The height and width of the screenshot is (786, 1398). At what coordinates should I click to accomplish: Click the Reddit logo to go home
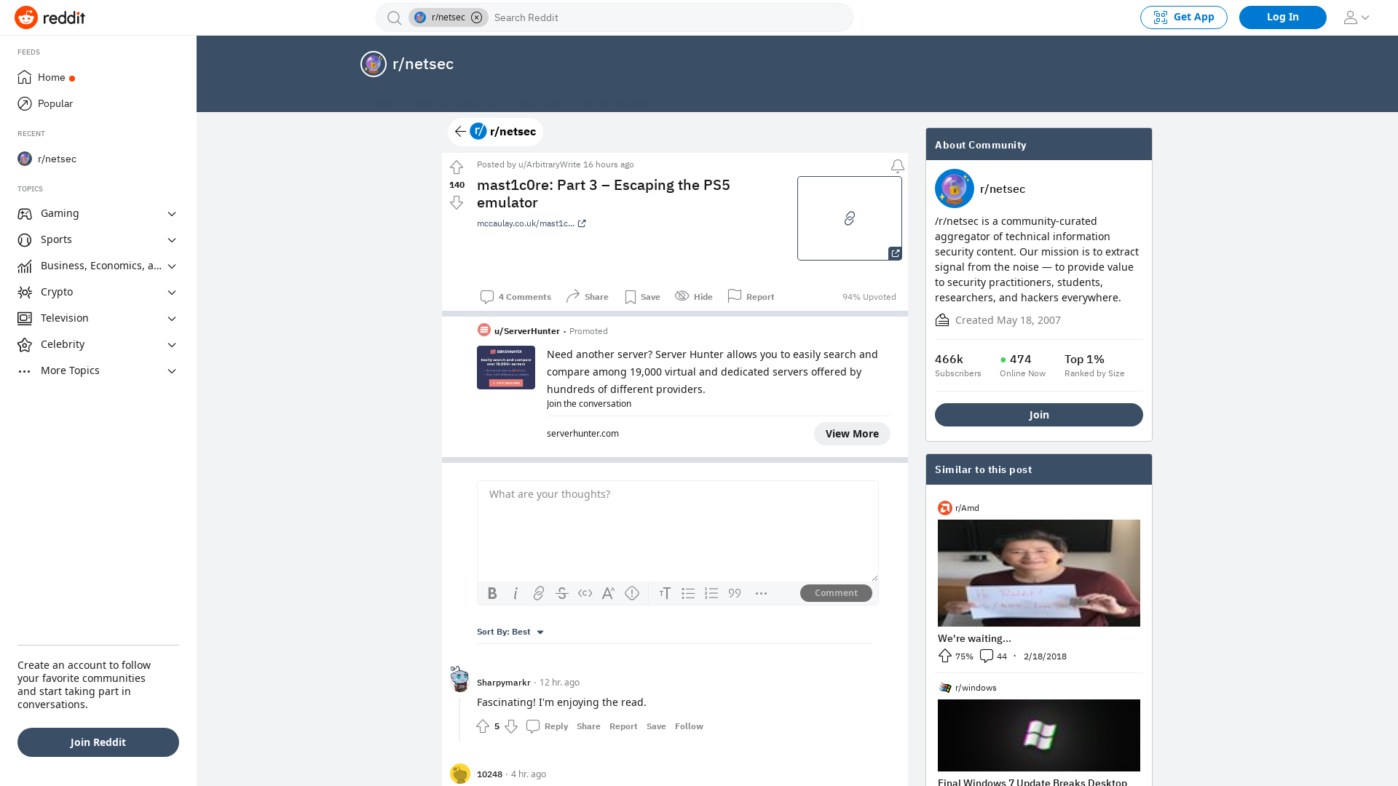50,17
